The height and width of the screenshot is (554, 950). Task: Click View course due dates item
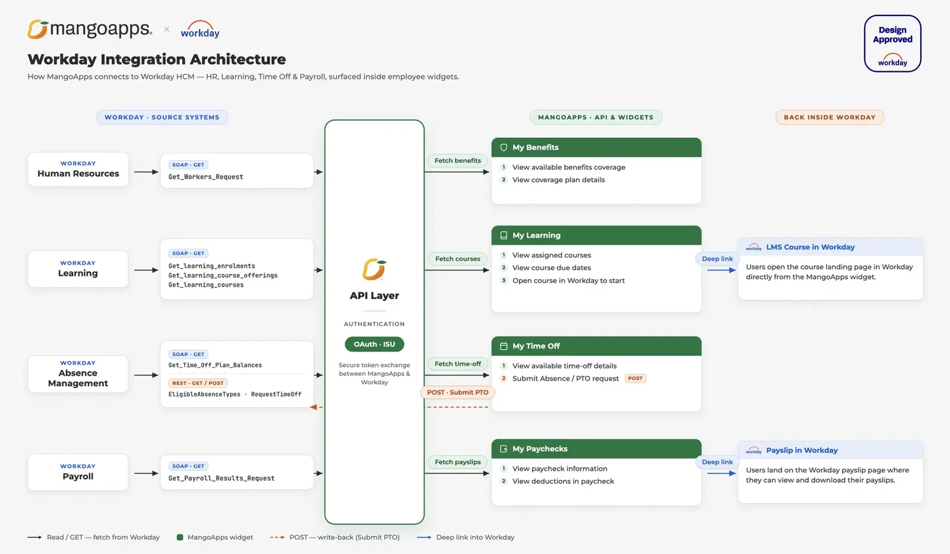point(552,268)
